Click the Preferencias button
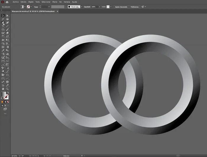Image resolution: width=207 pixels, height=157 pixels. point(135,7)
